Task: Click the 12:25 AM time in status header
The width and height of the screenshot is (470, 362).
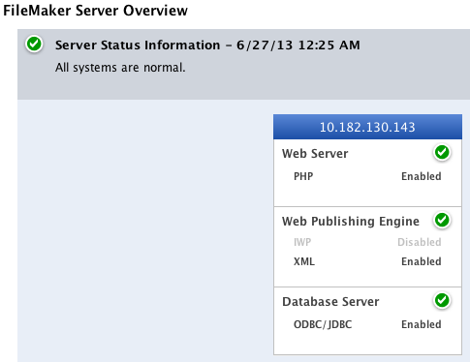Action: point(329,45)
